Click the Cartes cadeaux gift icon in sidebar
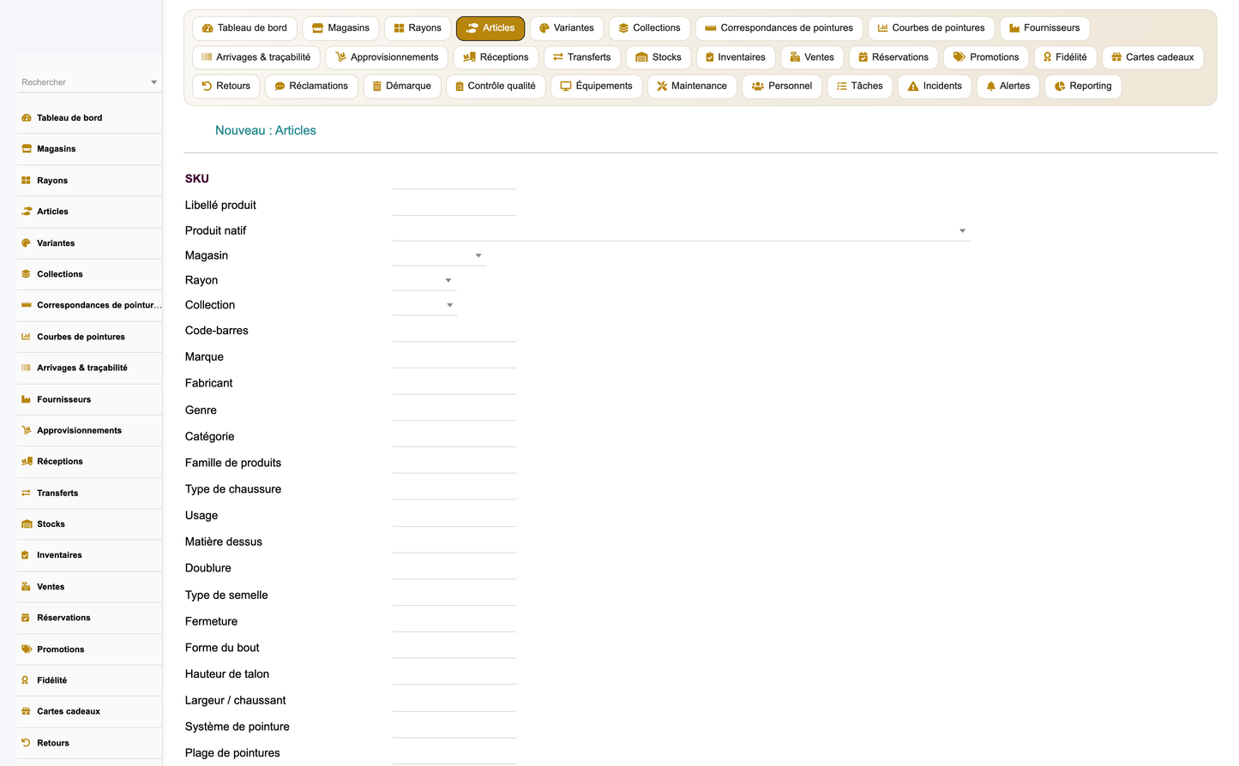This screenshot has height=766, width=1239. pyautogui.click(x=27, y=711)
